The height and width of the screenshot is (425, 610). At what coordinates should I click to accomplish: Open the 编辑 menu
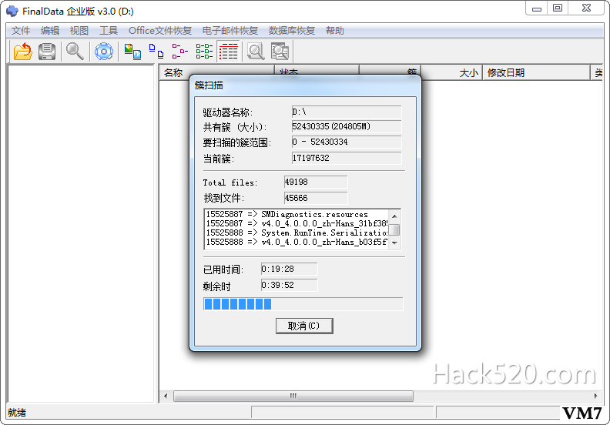(50, 31)
